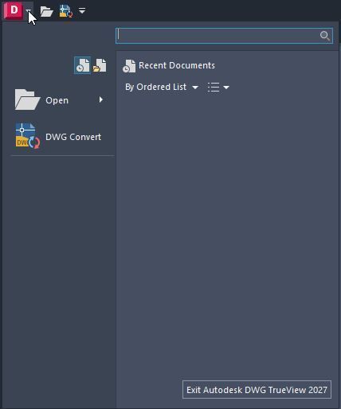Viewport: 341px width, 409px height.
Task: Click the Recent Documents heading text
Action: [x=177, y=65]
